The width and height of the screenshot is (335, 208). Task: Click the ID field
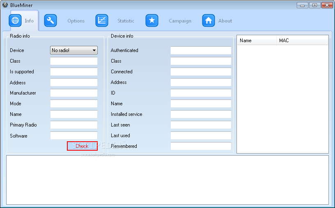pos(201,93)
